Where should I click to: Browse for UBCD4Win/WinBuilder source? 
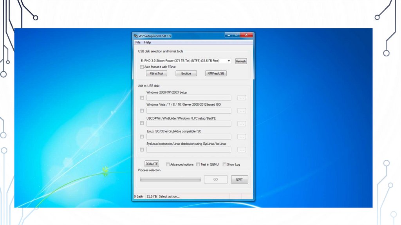242,123
